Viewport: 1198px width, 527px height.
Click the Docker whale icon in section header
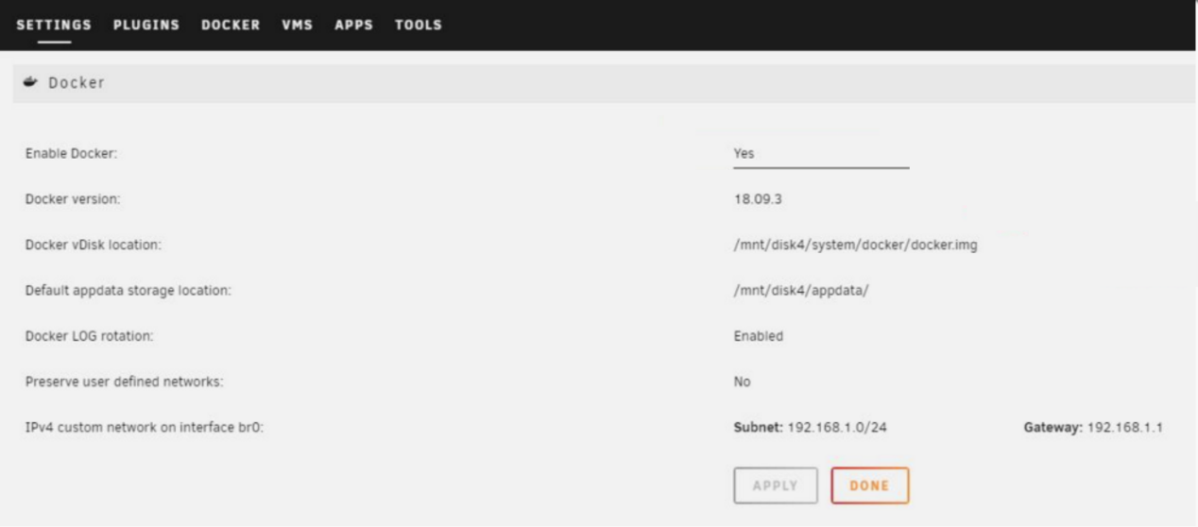(31, 82)
